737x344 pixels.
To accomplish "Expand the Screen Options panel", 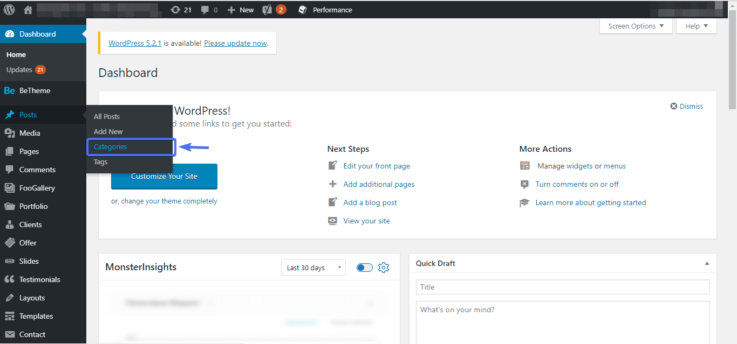I will coord(636,26).
